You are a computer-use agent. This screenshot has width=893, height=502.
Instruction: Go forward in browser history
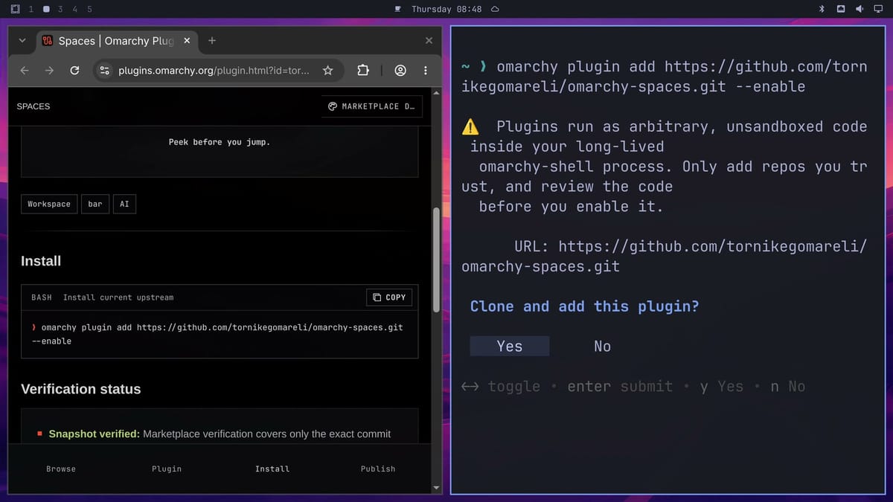click(x=49, y=71)
